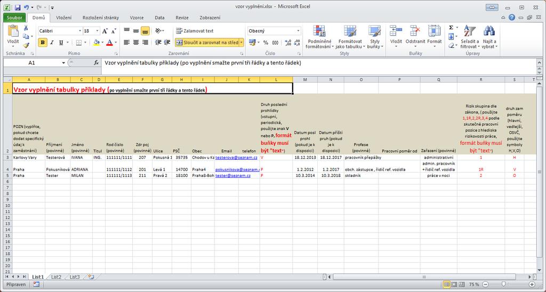This screenshot has width=546, height=292.
Task: Increase font size with the large A icon
Action: [x=105, y=31]
